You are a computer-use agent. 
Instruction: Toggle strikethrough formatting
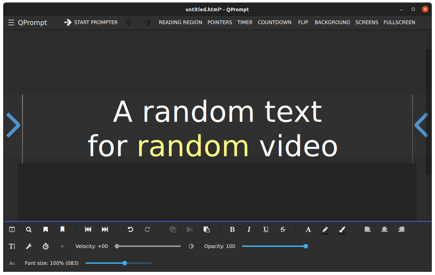[x=283, y=229]
